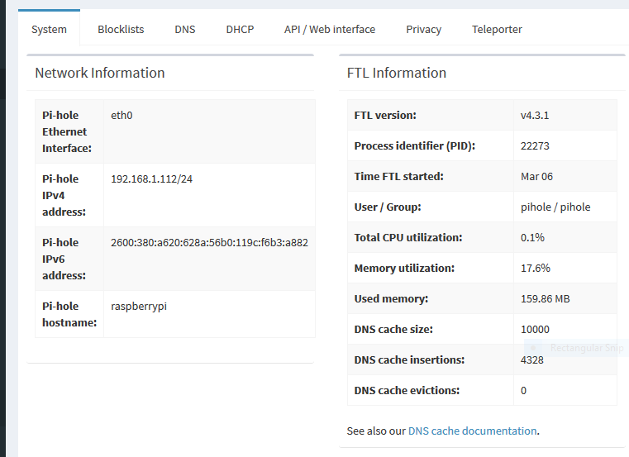The width and height of the screenshot is (629, 457).
Task: Click the FTL version v4.3.1 cell
Action: (x=565, y=115)
